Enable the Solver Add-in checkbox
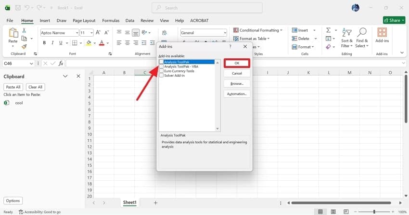This screenshot has width=409, height=215. 162,75
